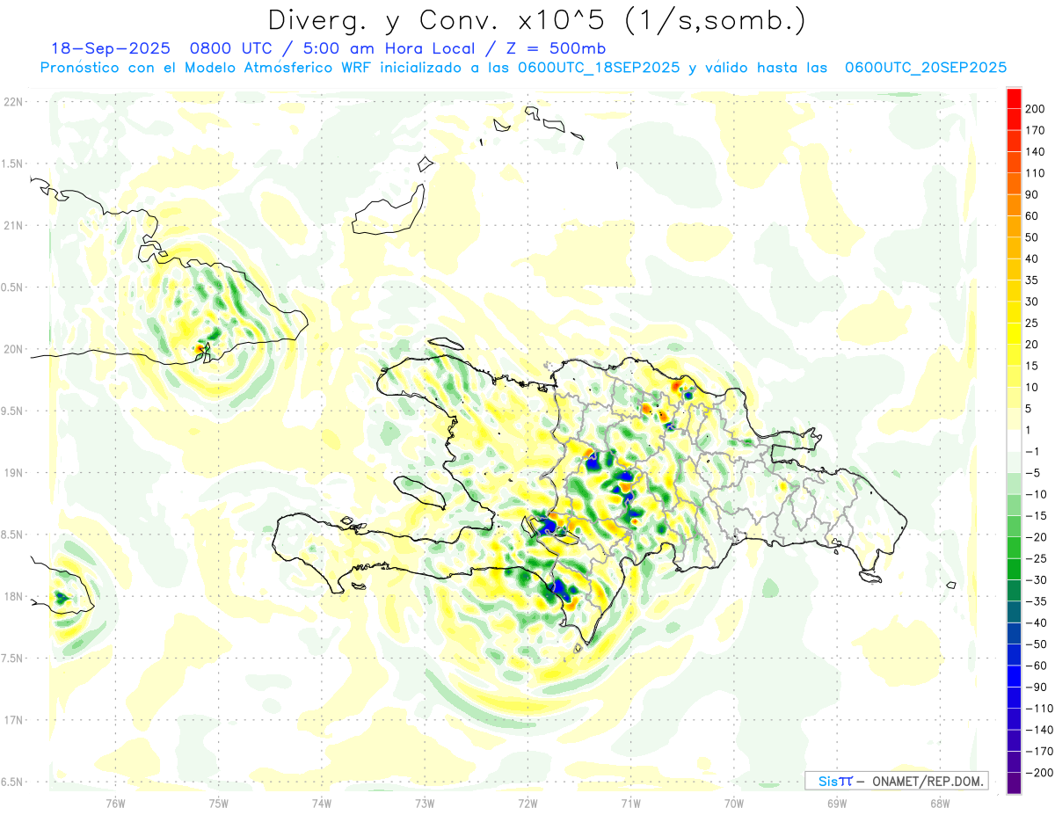Click the date text '18-Sep-2025'
The image size is (1055, 815).
click(x=103, y=48)
